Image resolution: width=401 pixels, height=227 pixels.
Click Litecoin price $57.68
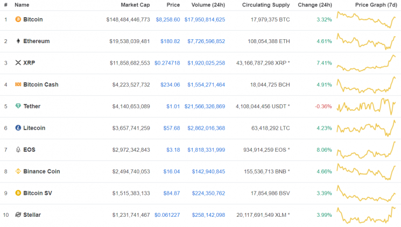point(172,128)
